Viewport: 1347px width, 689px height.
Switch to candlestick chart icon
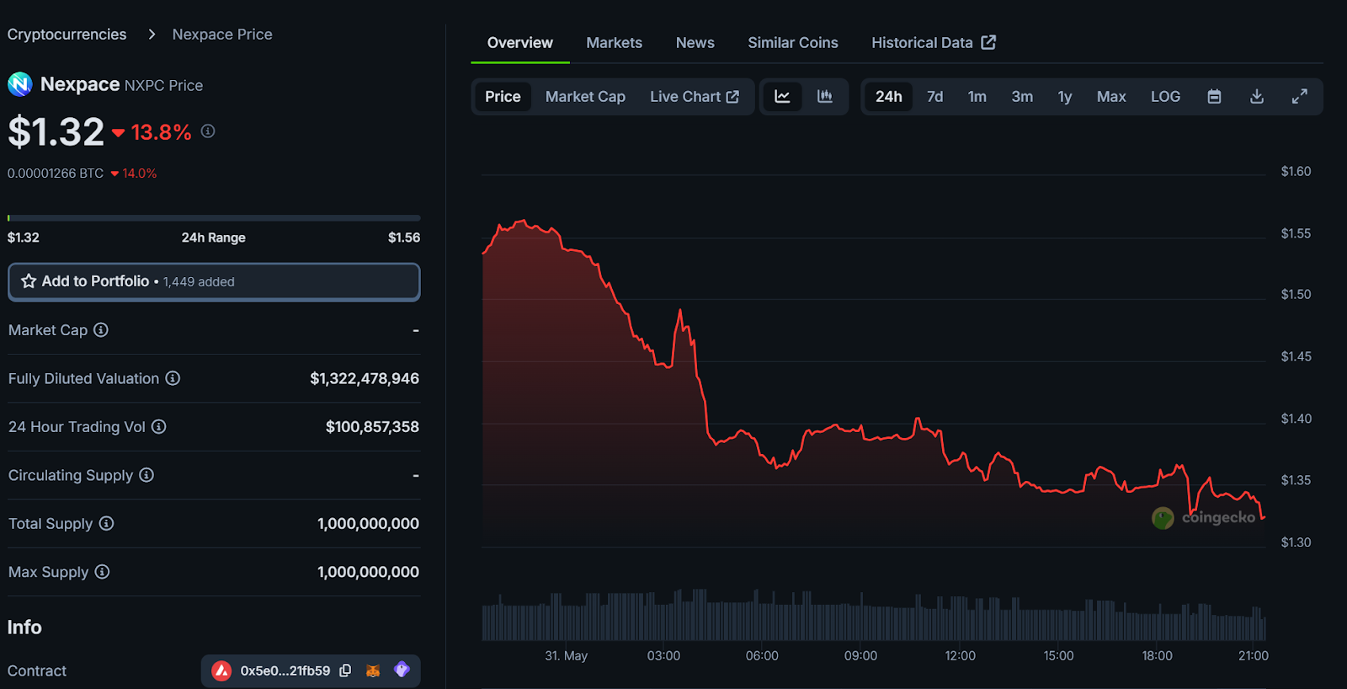[x=825, y=97]
